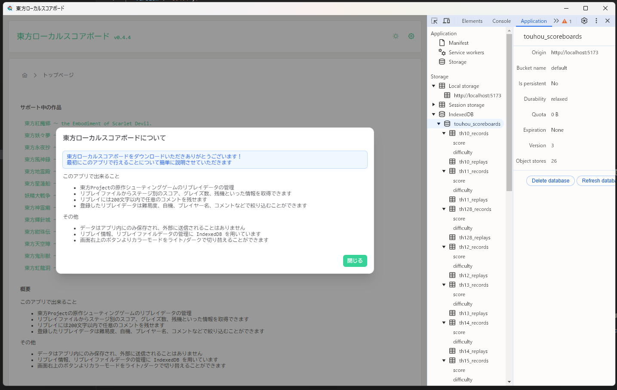Click the th11_replays table icon

coord(452,199)
